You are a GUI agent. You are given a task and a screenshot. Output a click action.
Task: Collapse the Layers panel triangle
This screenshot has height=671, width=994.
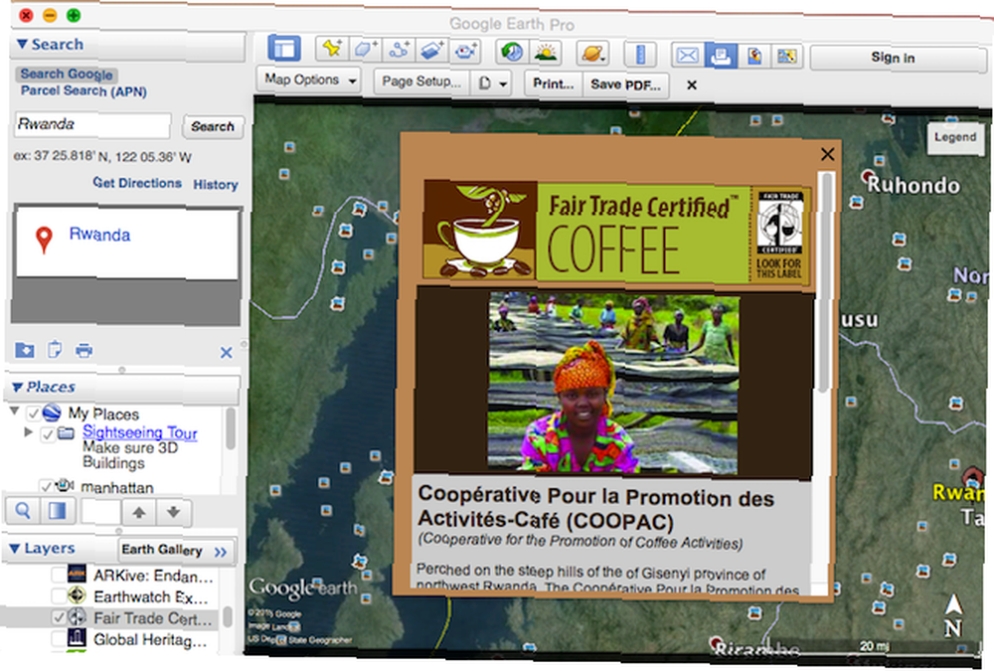click(15, 549)
